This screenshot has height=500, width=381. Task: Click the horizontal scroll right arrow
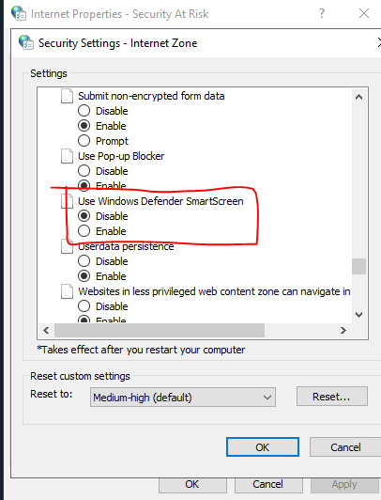click(x=343, y=331)
